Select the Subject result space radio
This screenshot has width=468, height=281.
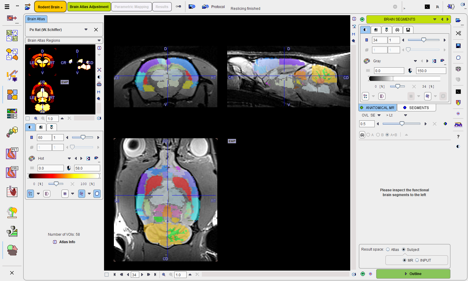[x=404, y=249]
